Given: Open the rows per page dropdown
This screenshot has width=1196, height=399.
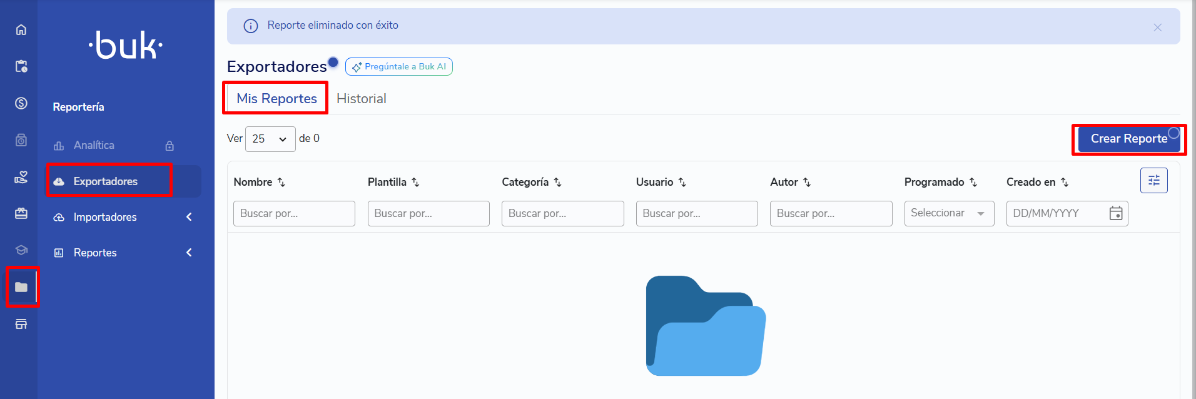Looking at the screenshot, I should pos(270,139).
